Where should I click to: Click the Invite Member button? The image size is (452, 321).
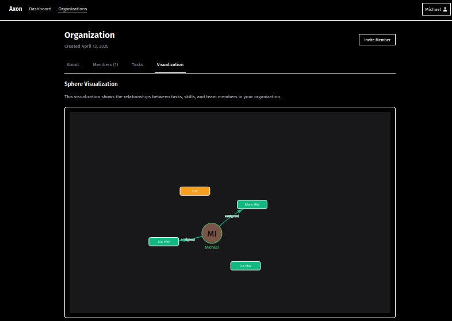pyautogui.click(x=377, y=40)
